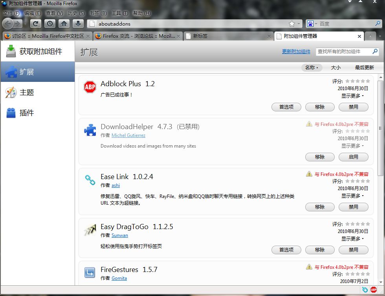
Task: Click the FireGestures extension icon
Action: click(x=90, y=272)
